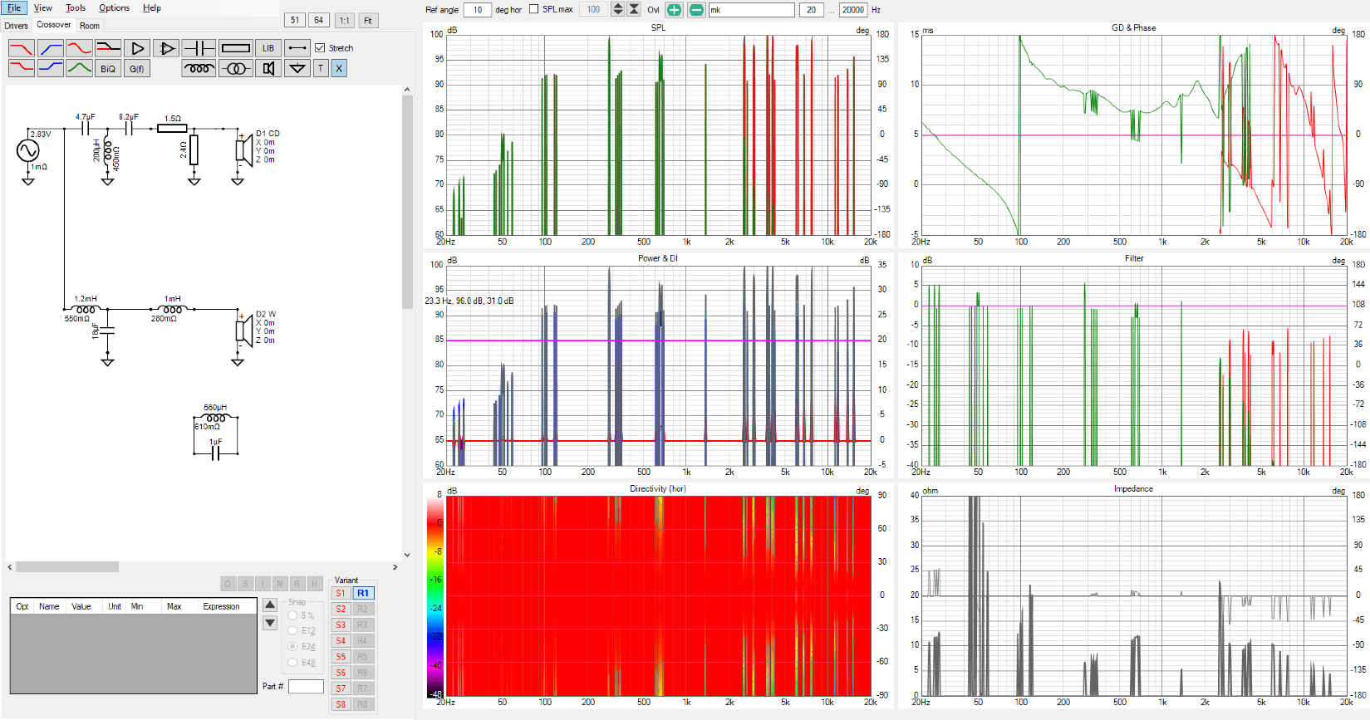Insert a transformer component
This screenshot has width=1370, height=720.
(235, 68)
